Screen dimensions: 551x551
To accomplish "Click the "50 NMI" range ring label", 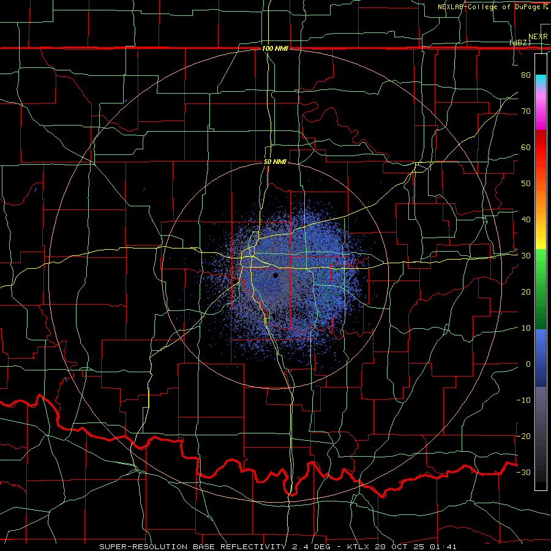I will (x=275, y=162).
